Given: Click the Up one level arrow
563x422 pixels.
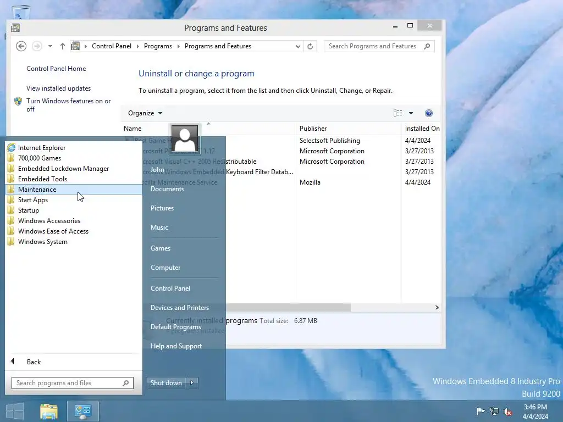Looking at the screenshot, I should [63, 46].
